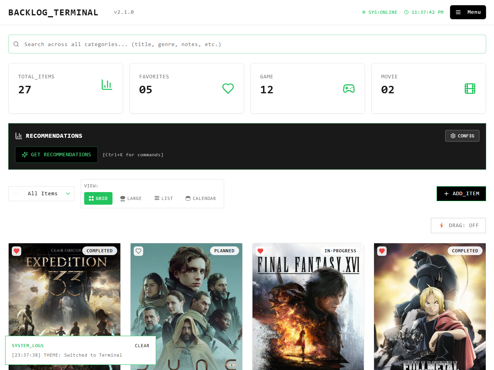Click the clock icon beside the time
The height and width of the screenshot is (370, 494).
click(406, 12)
